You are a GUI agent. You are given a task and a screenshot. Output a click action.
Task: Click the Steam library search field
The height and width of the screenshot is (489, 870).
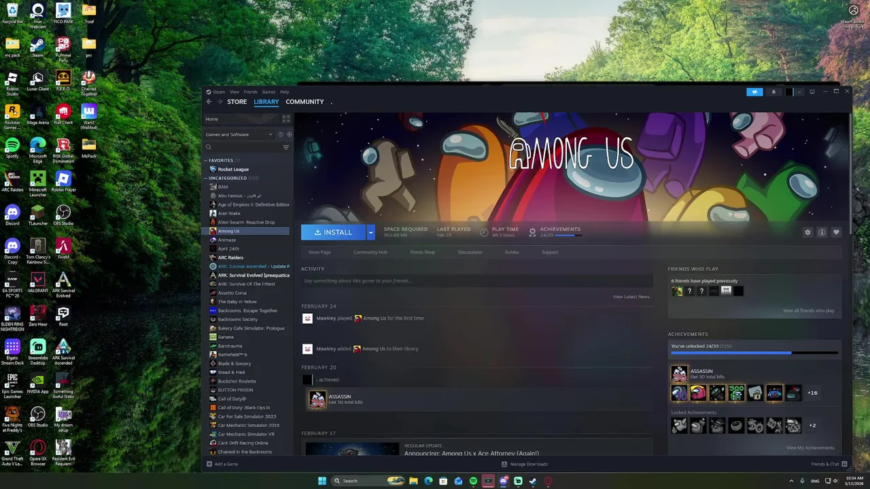point(247,147)
